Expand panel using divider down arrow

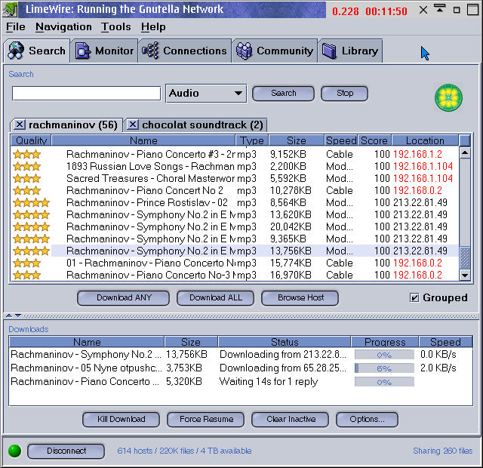18,316
